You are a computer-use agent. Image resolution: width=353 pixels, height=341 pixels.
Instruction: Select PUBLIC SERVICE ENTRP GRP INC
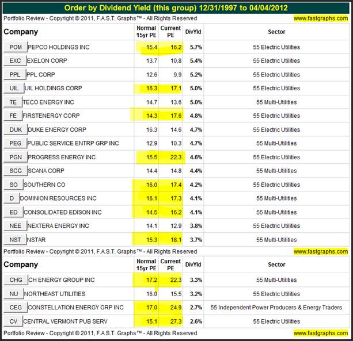pyautogui.click(x=73, y=143)
